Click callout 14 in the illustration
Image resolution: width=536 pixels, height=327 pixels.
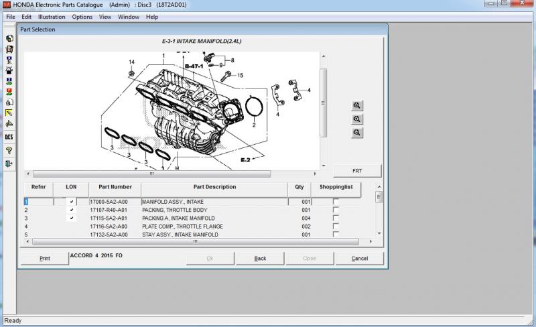pos(131,62)
